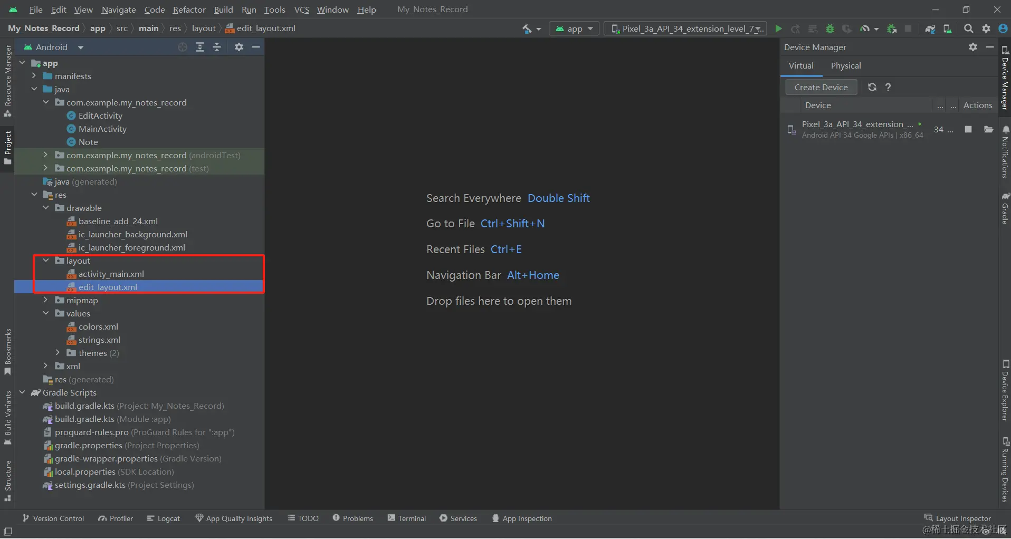This screenshot has height=539, width=1011.
Task: Open the Android project view dropdown
Action: [54, 47]
